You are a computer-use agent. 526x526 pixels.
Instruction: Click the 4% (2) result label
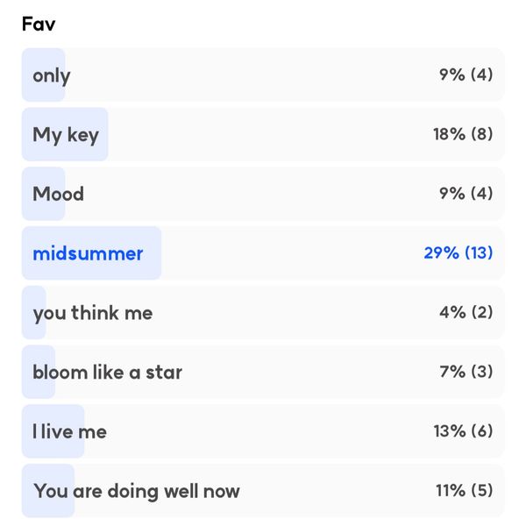pos(466,312)
